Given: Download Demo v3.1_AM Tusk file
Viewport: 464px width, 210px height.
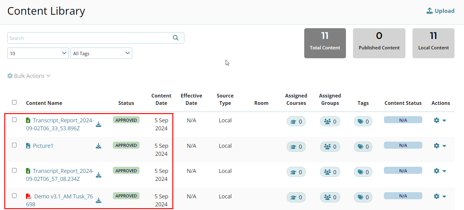Looking at the screenshot, I should (x=98, y=200).
